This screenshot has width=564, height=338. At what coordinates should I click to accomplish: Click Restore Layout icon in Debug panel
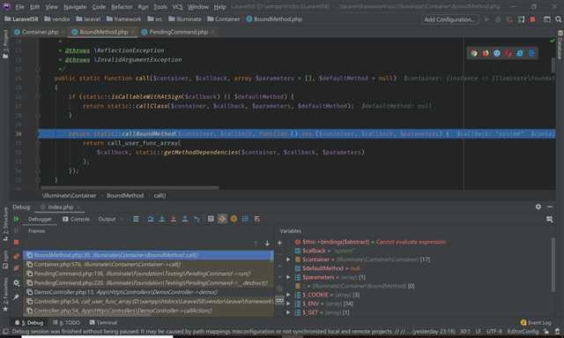pos(550,219)
